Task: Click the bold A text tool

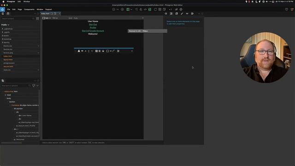Action: [79, 51]
